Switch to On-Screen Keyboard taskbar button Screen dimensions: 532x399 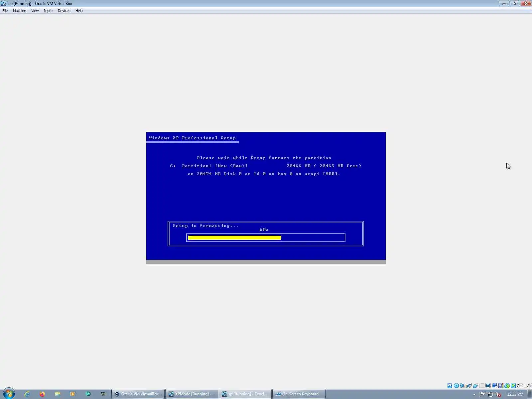(299, 394)
